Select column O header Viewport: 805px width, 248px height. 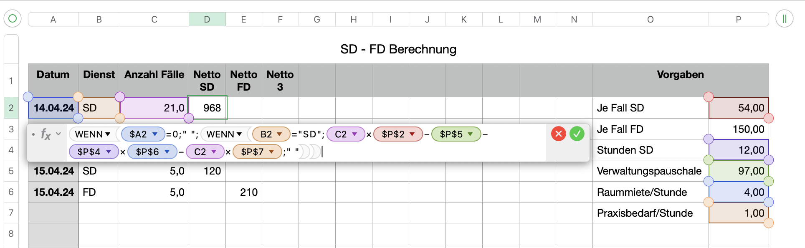coord(650,19)
